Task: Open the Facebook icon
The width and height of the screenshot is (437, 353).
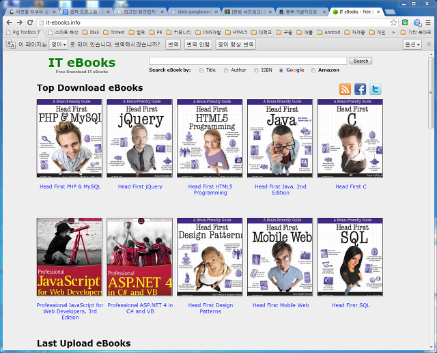Action: click(x=360, y=89)
